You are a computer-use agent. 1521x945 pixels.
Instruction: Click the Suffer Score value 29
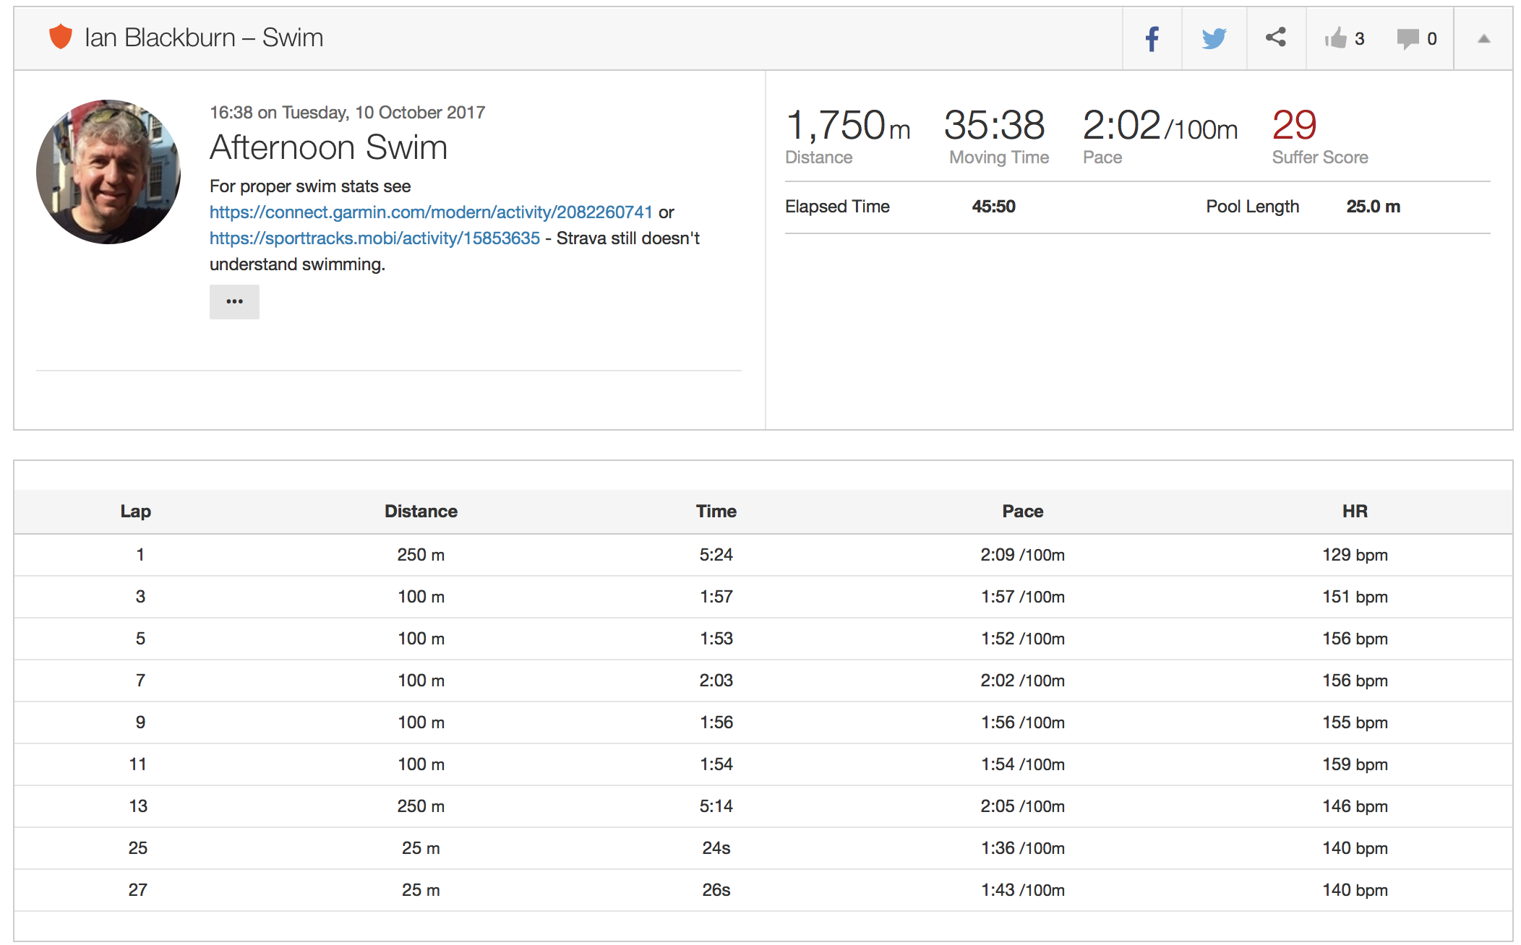click(1294, 126)
